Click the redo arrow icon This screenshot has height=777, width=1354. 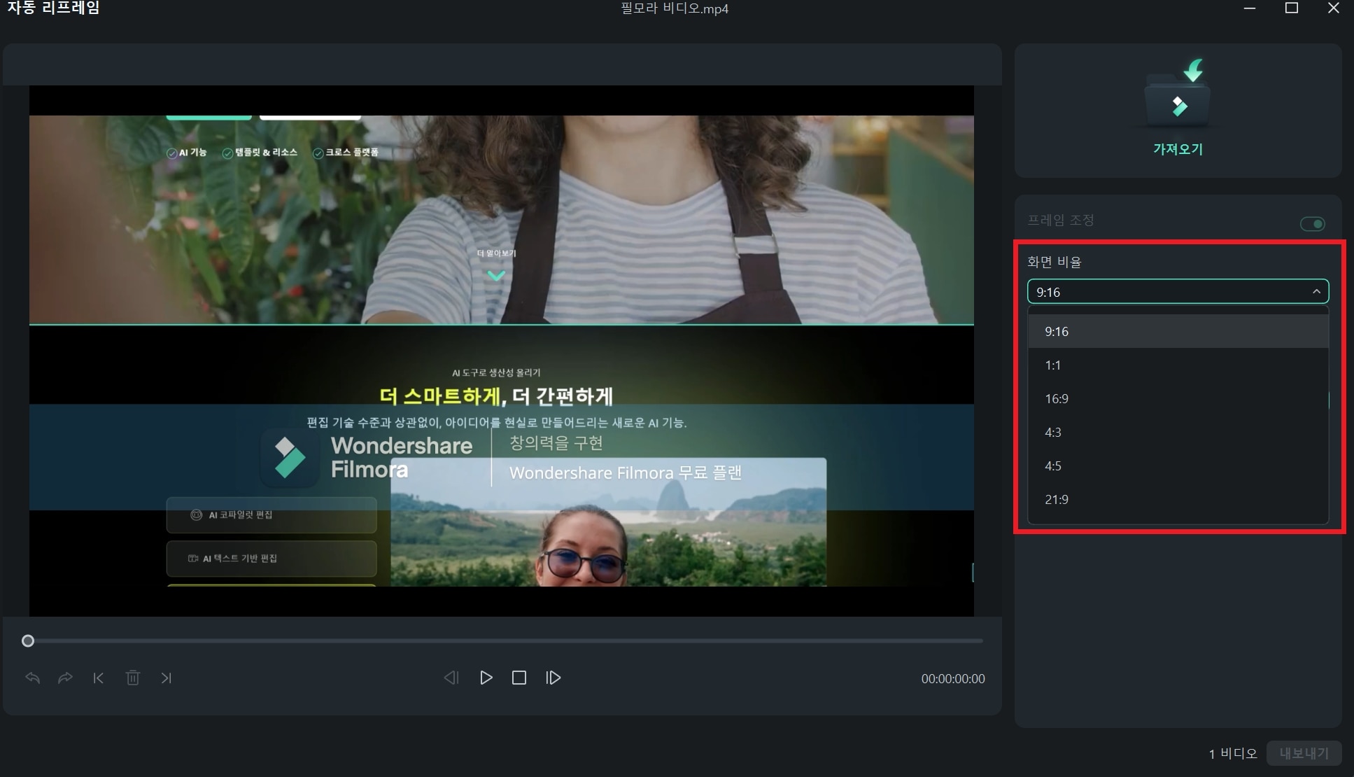tap(65, 678)
